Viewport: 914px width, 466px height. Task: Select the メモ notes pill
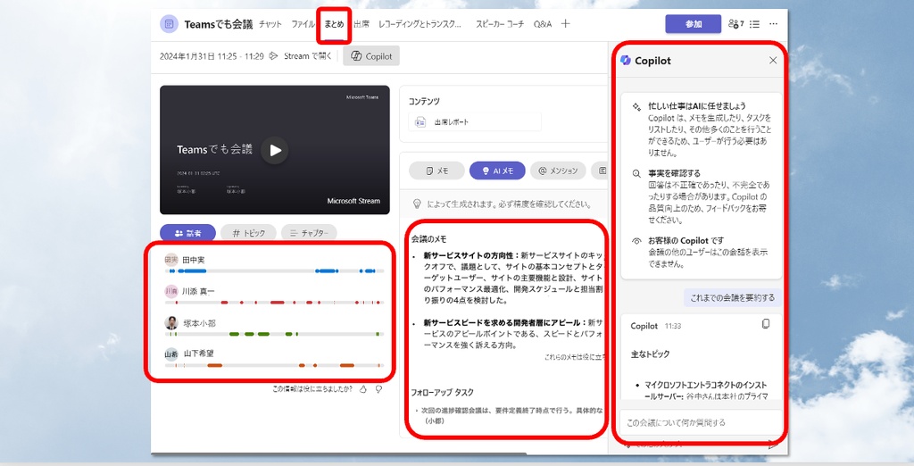coord(436,171)
